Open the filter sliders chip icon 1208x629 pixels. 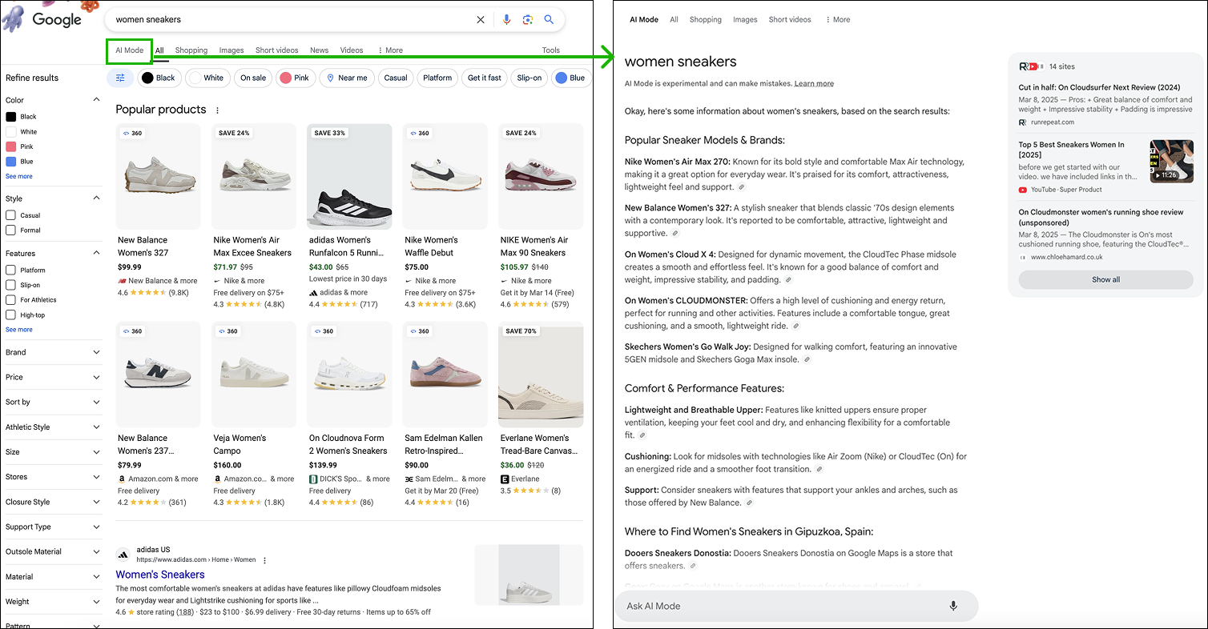point(120,78)
